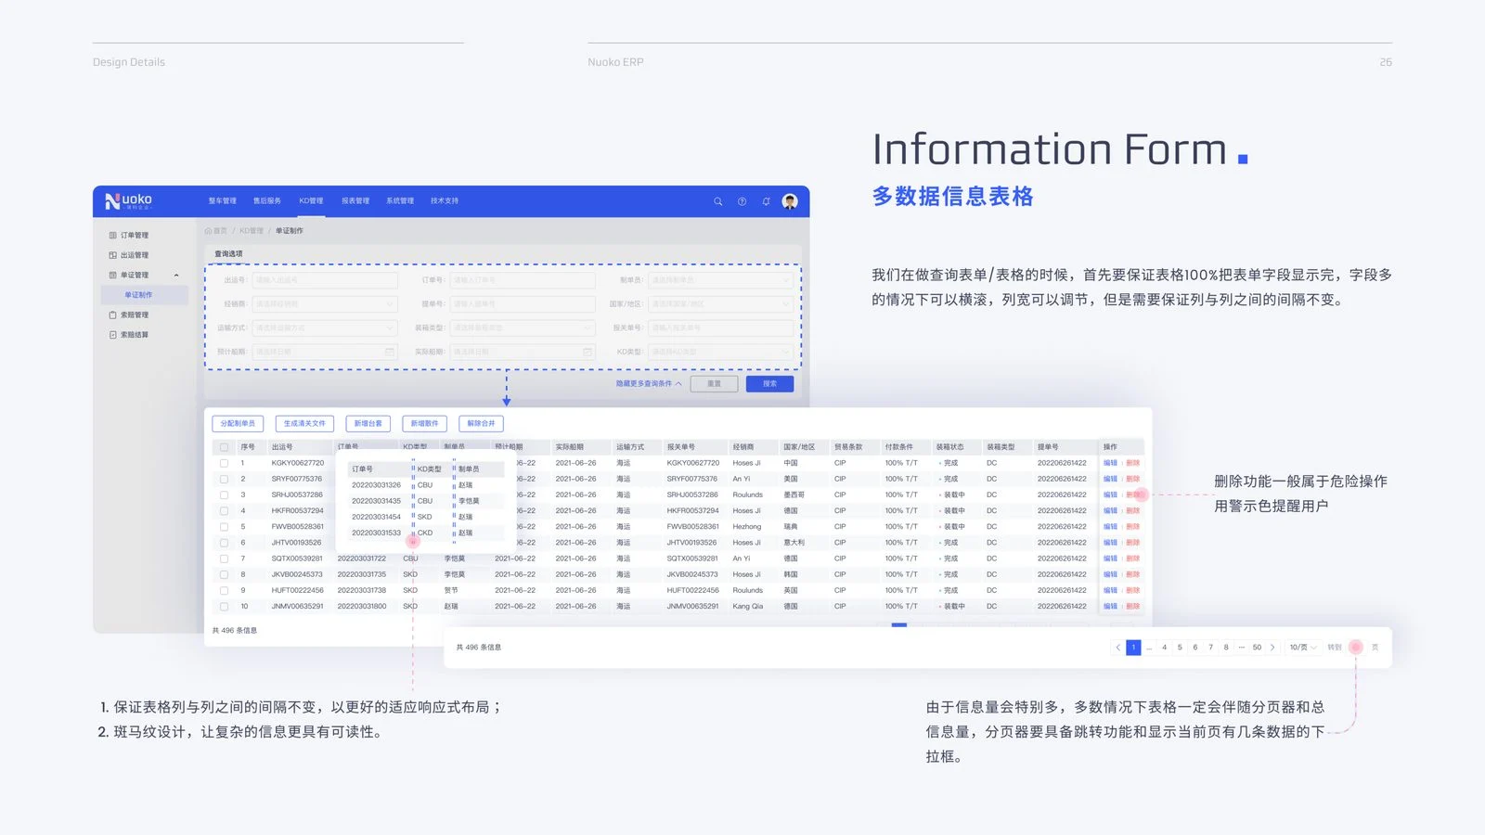The image size is (1485, 835).
Task: Open the KD类型 dropdown
Action: [x=720, y=352]
